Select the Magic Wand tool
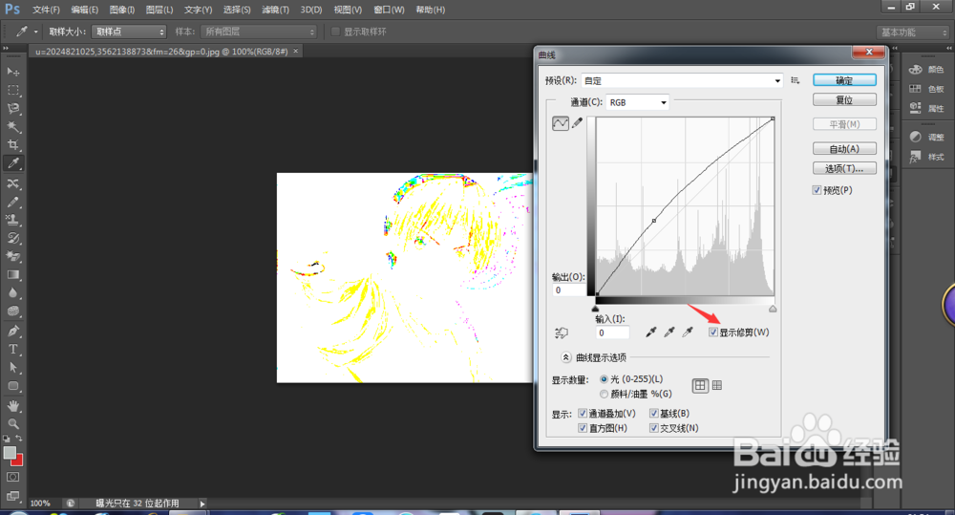 coord(12,127)
